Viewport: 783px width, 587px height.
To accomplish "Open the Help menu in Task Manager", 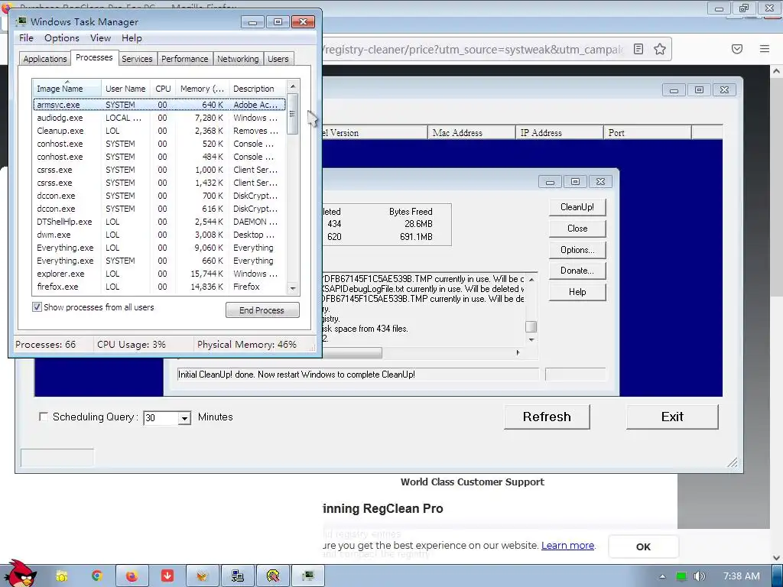I will click(x=132, y=38).
